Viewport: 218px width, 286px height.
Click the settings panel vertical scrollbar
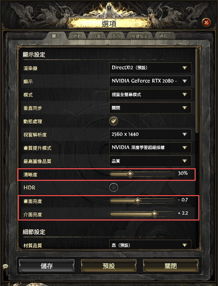[x=197, y=91]
